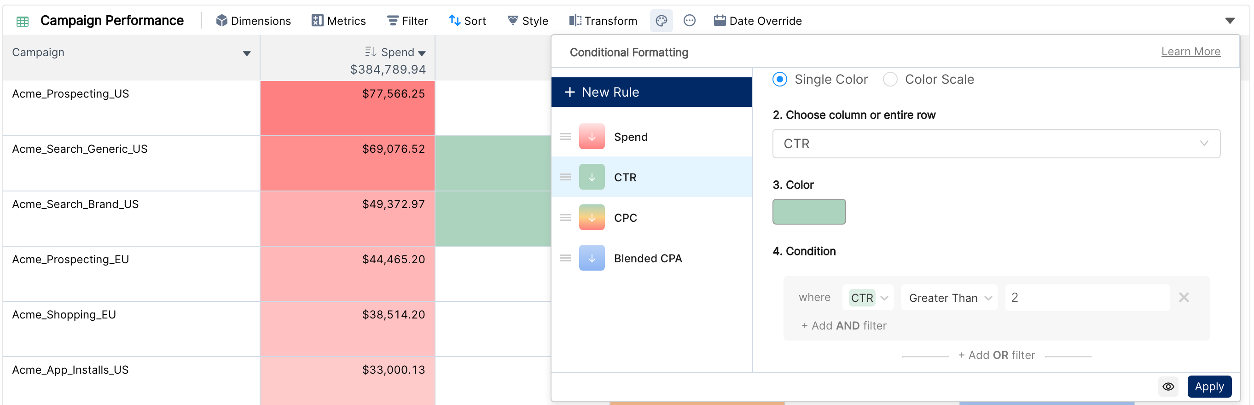Click the conditional formatting palette icon
1254x405 pixels.
tap(661, 20)
